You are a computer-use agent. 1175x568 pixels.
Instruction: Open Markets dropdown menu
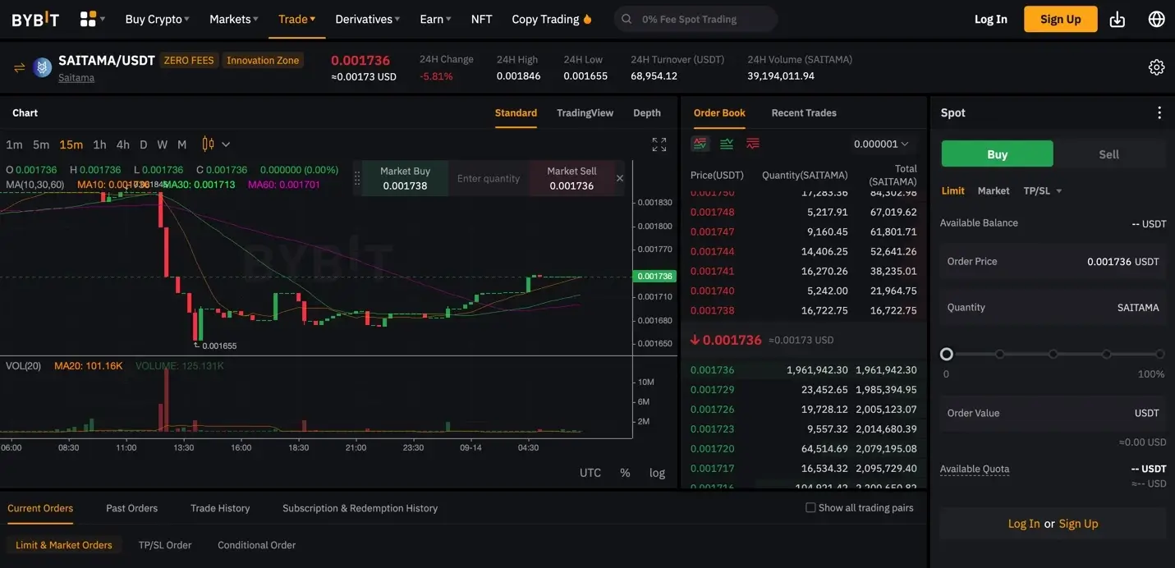coord(233,19)
